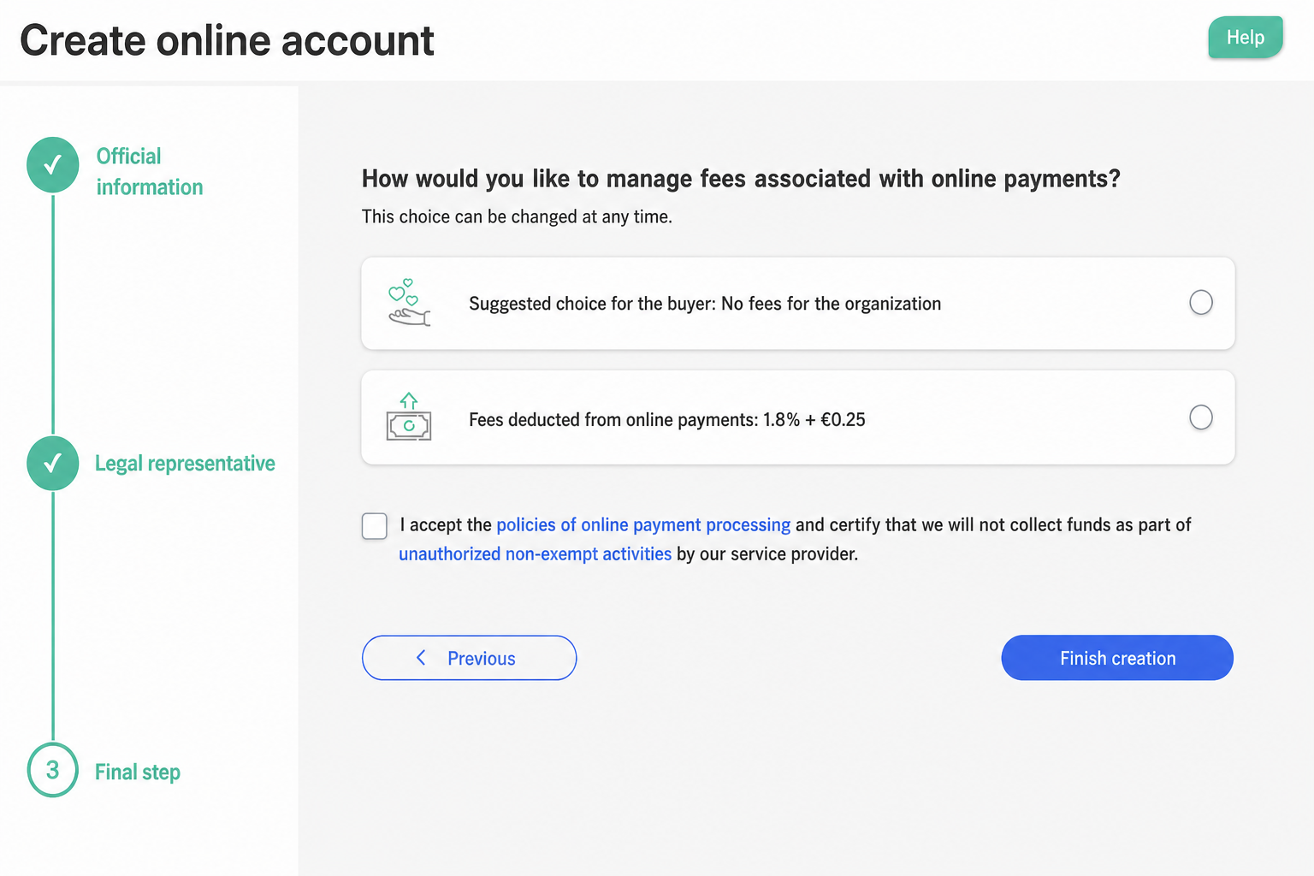
Task: Open the Help button
Action: tap(1246, 38)
